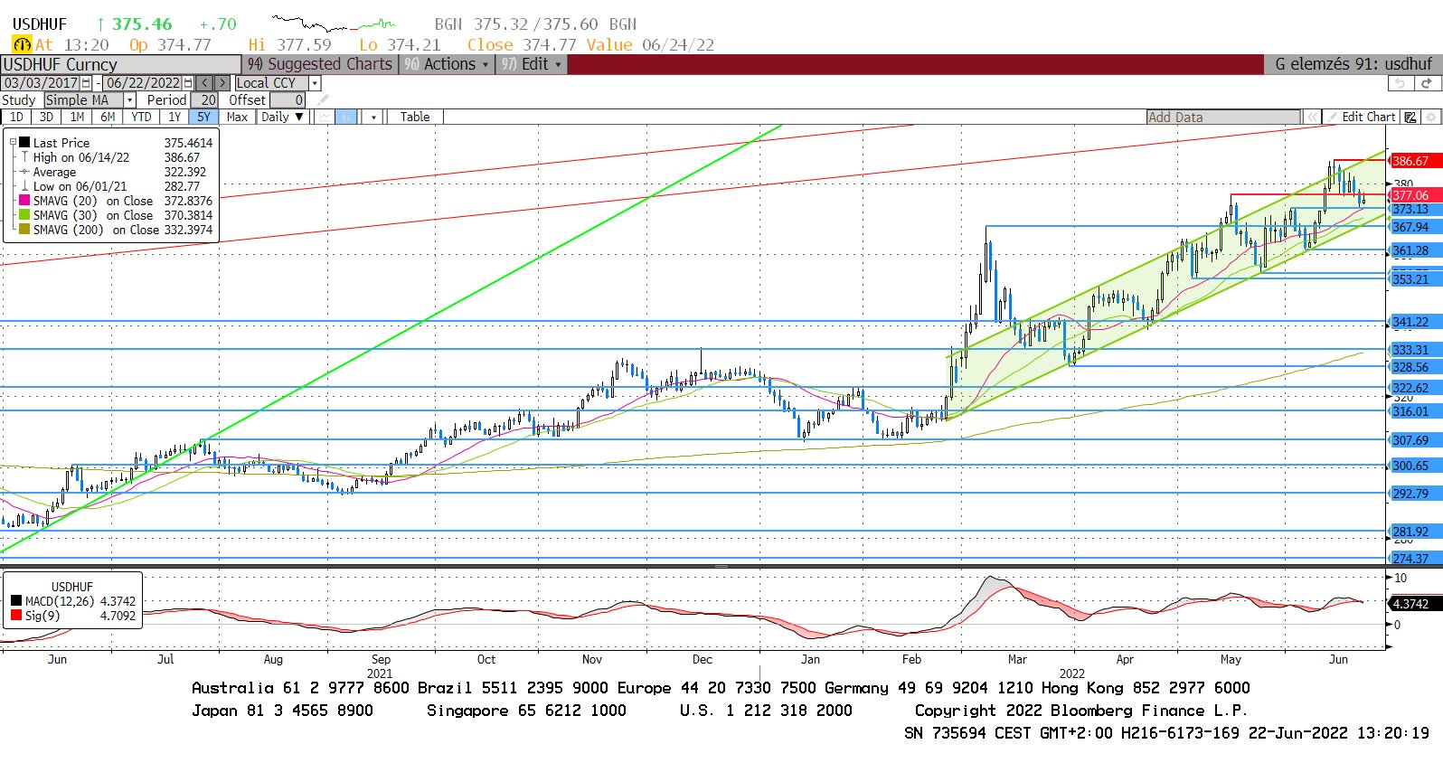The height and width of the screenshot is (763, 1443).
Task: Select the 1Y range tab
Action: 174,118
